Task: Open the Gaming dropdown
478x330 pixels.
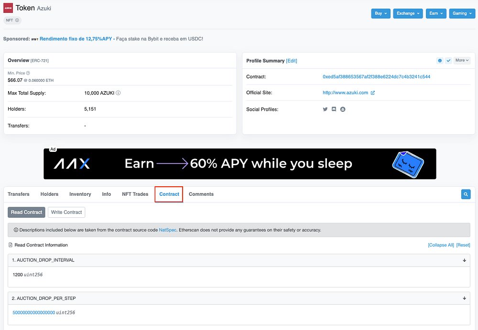Action: (462, 13)
